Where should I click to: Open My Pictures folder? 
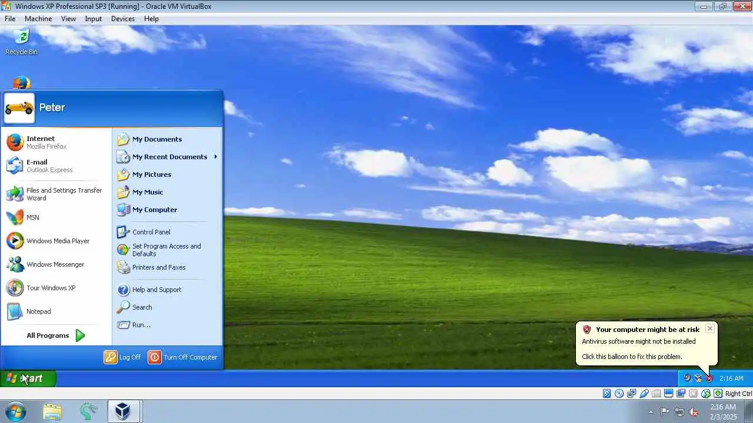click(167, 174)
